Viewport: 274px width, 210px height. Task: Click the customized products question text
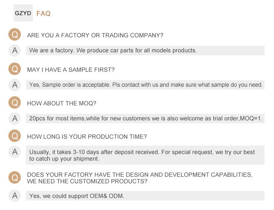point(140,178)
